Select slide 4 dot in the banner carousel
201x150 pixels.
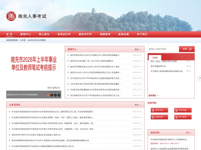click(59, 95)
